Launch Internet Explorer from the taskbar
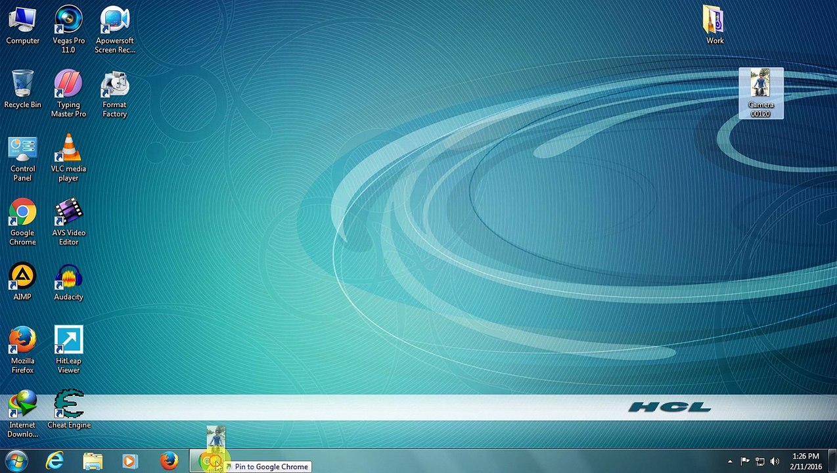 click(55, 461)
